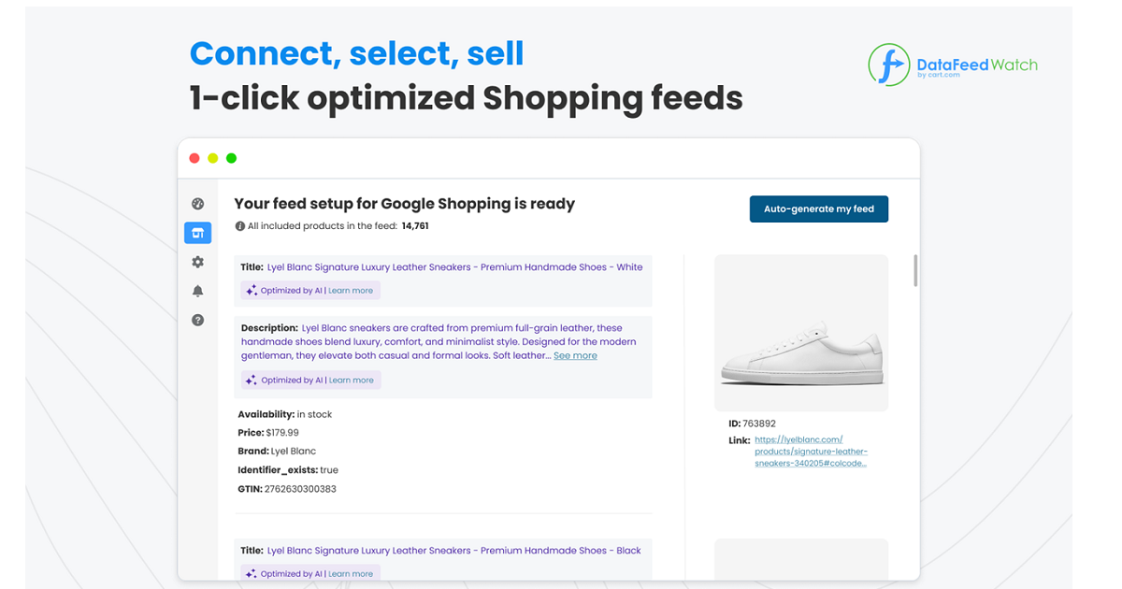Open Learn more link under White title
The width and height of the screenshot is (1122, 589).
coord(351,291)
